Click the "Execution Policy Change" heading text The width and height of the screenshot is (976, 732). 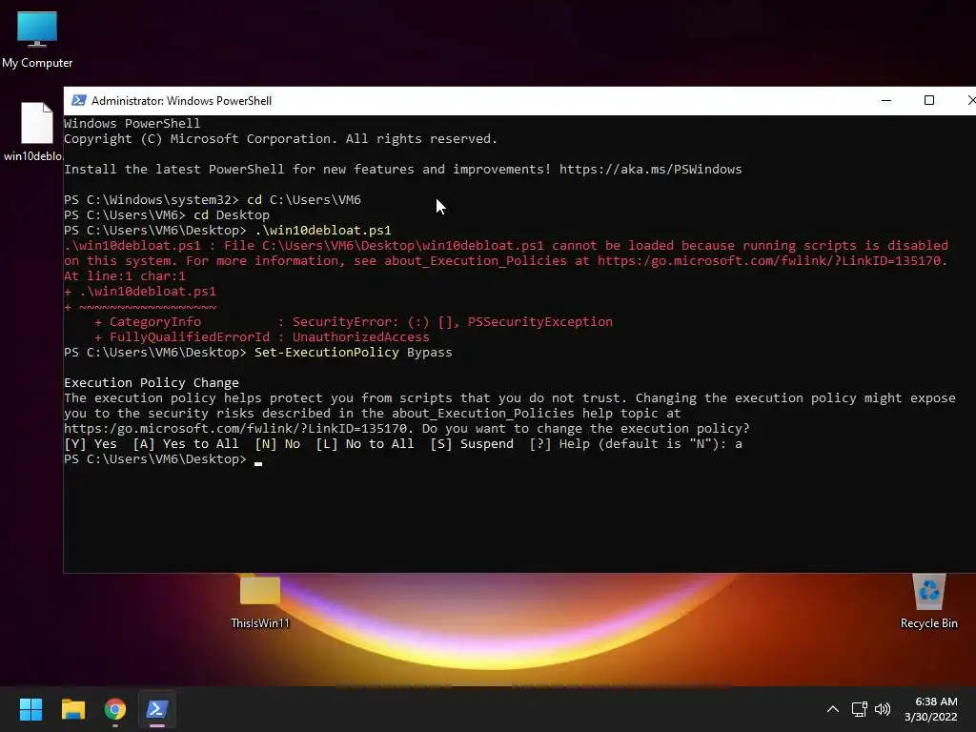[152, 383]
